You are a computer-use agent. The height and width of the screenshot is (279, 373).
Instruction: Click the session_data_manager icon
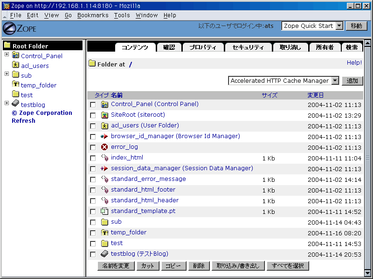pos(104,168)
